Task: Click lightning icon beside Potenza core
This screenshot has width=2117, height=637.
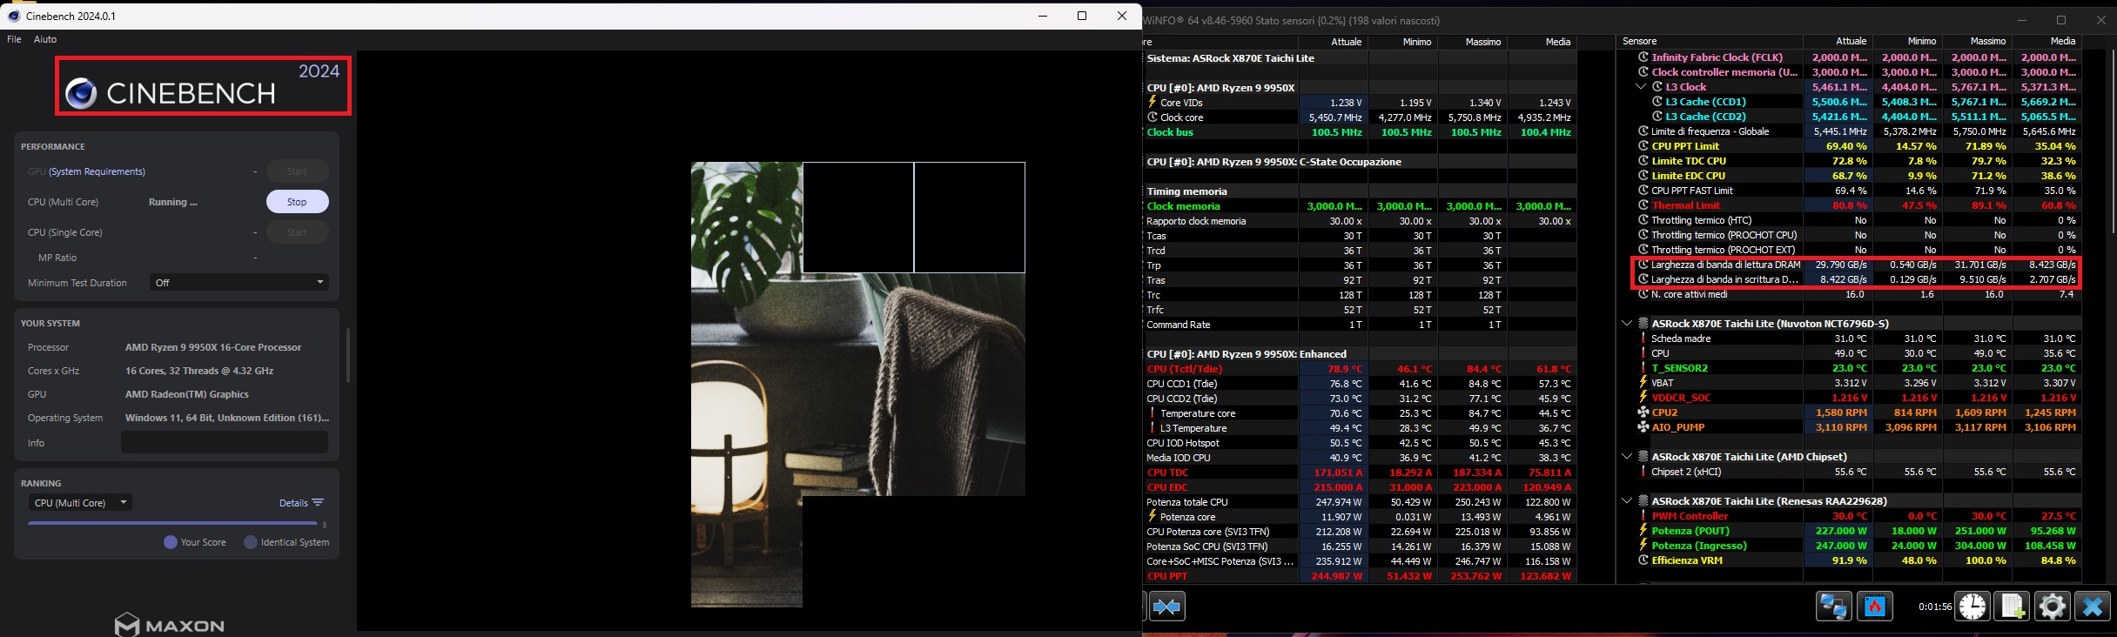Action: 1153,516
